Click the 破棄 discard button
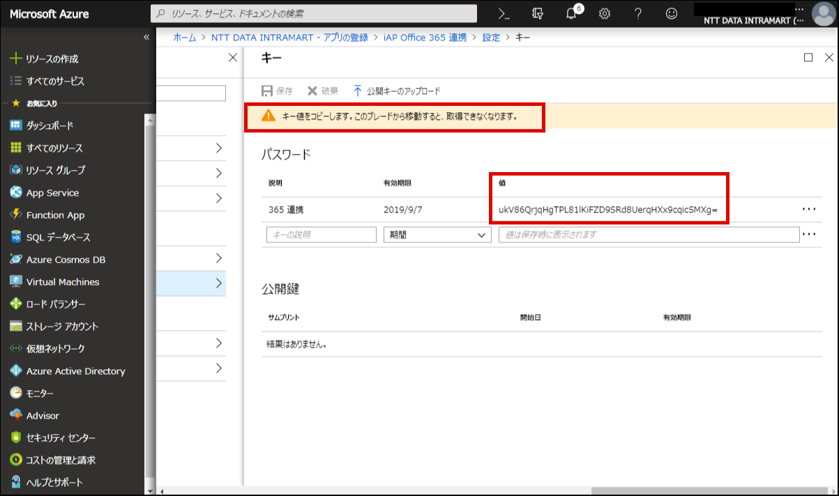Viewport: 839px width, 496px height. coord(323,91)
